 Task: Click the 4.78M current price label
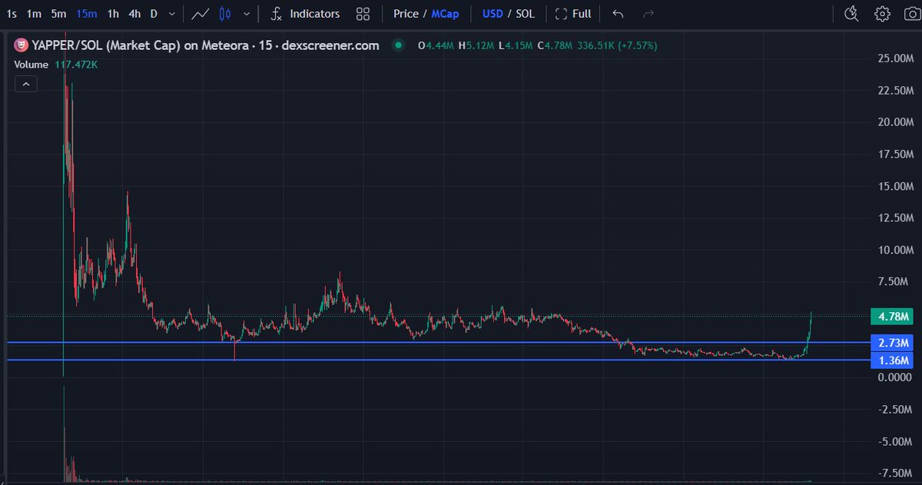(x=891, y=316)
